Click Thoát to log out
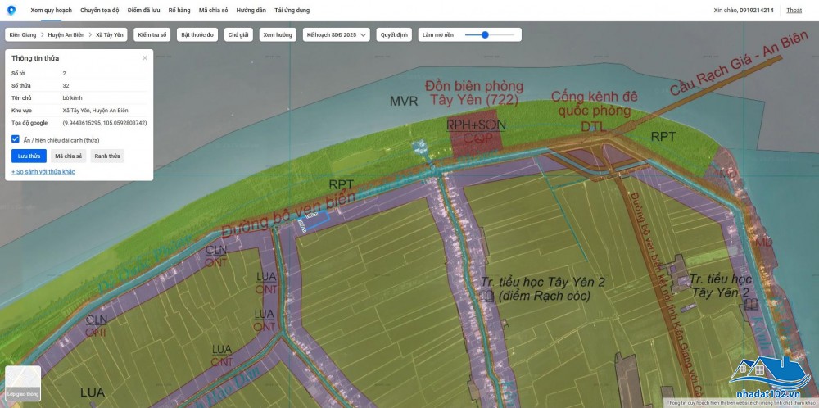This screenshot has height=408, width=819. coord(794,10)
